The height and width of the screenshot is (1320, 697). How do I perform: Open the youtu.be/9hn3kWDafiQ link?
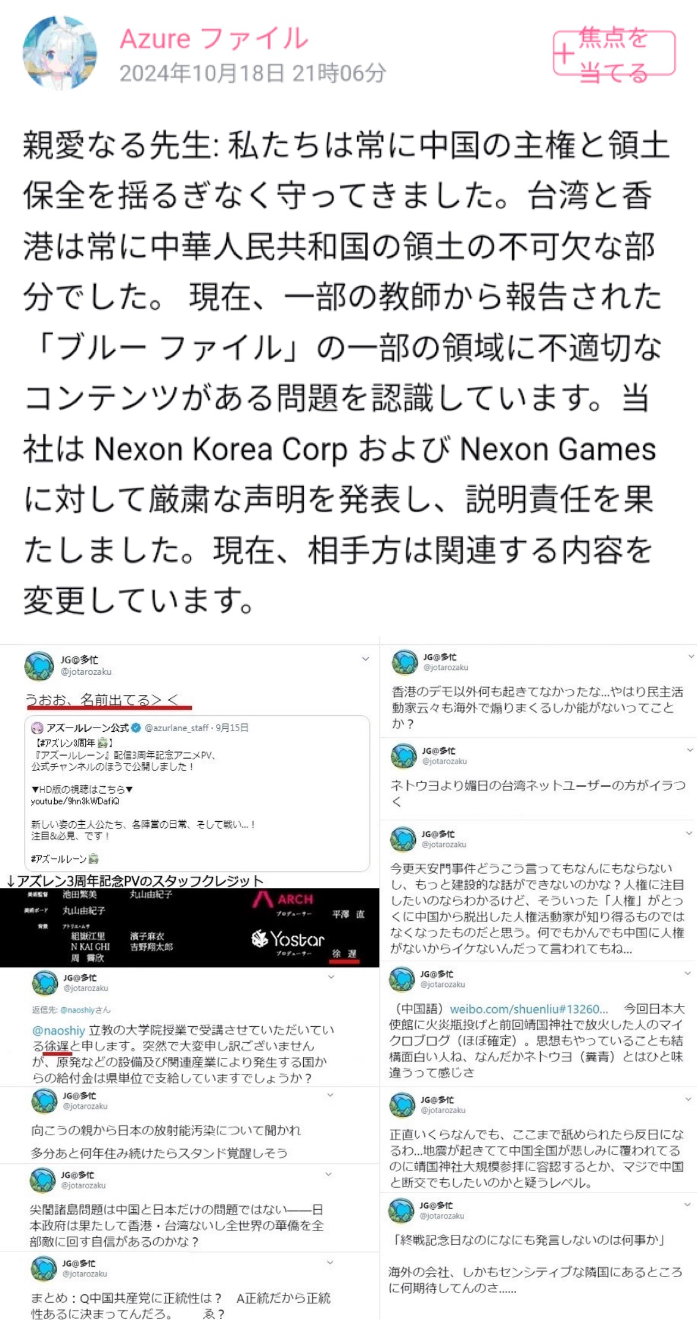75,801
